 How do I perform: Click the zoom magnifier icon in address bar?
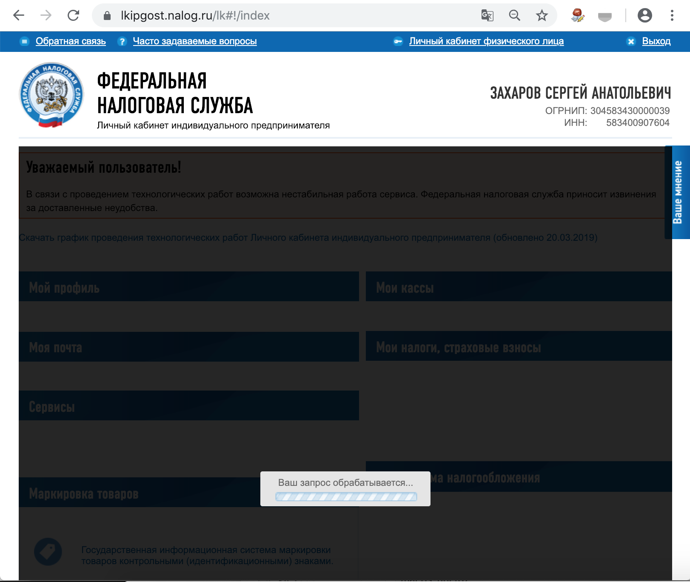(x=515, y=16)
